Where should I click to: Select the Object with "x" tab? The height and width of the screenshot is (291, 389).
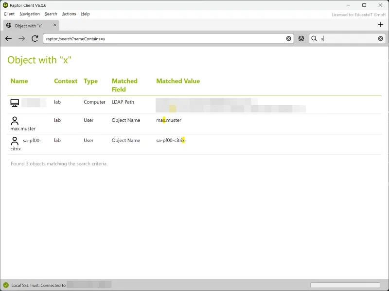click(31, 25)
